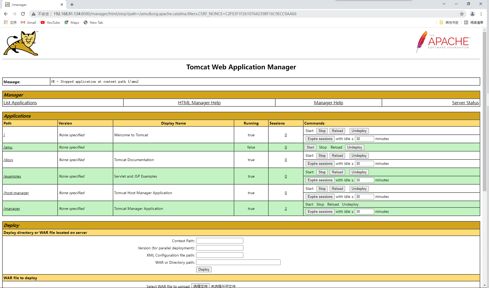Open the /manager application link
489x288 pixels.
point(12,209)
